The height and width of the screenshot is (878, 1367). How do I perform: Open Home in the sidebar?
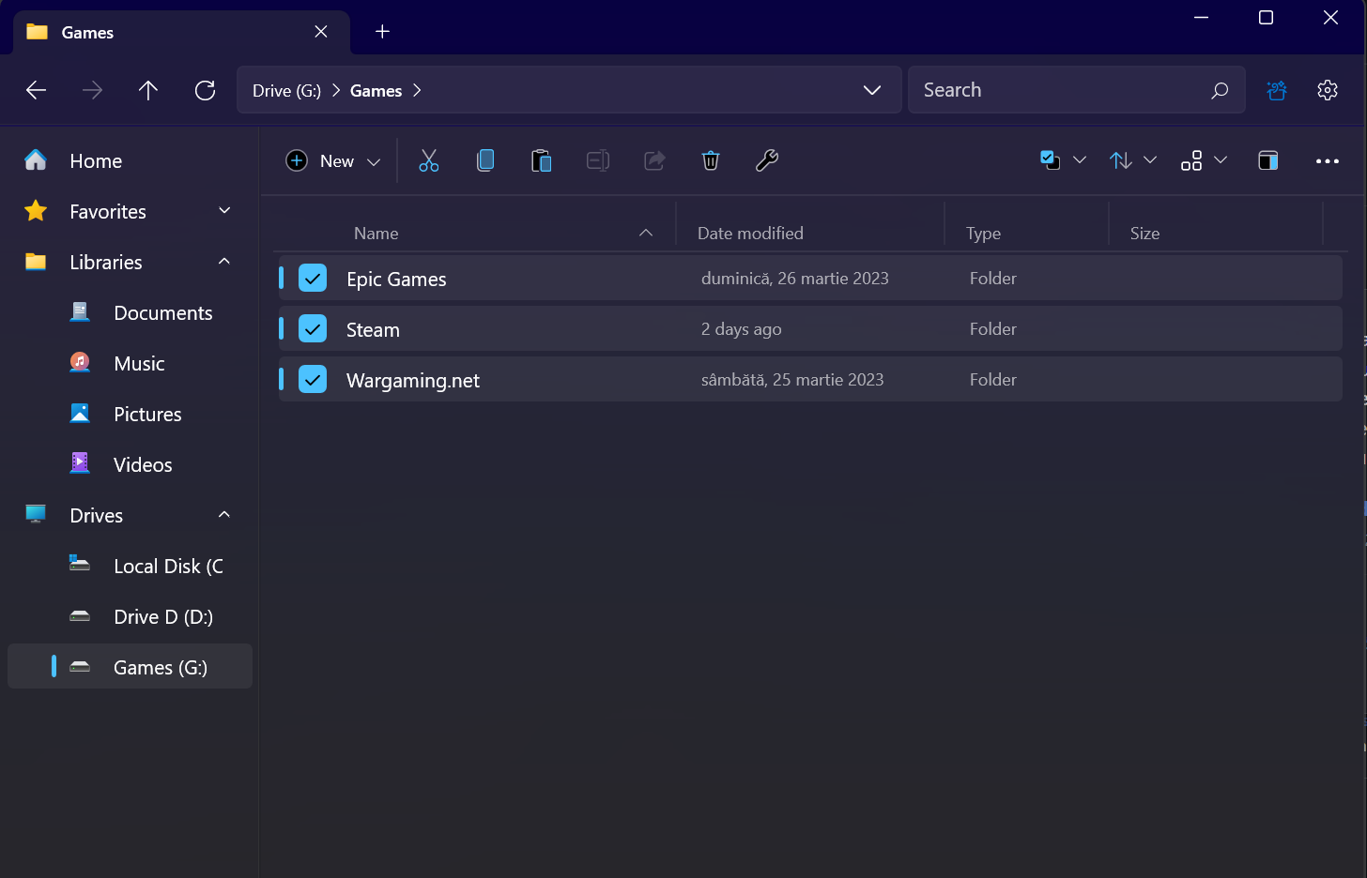[131, 160]
